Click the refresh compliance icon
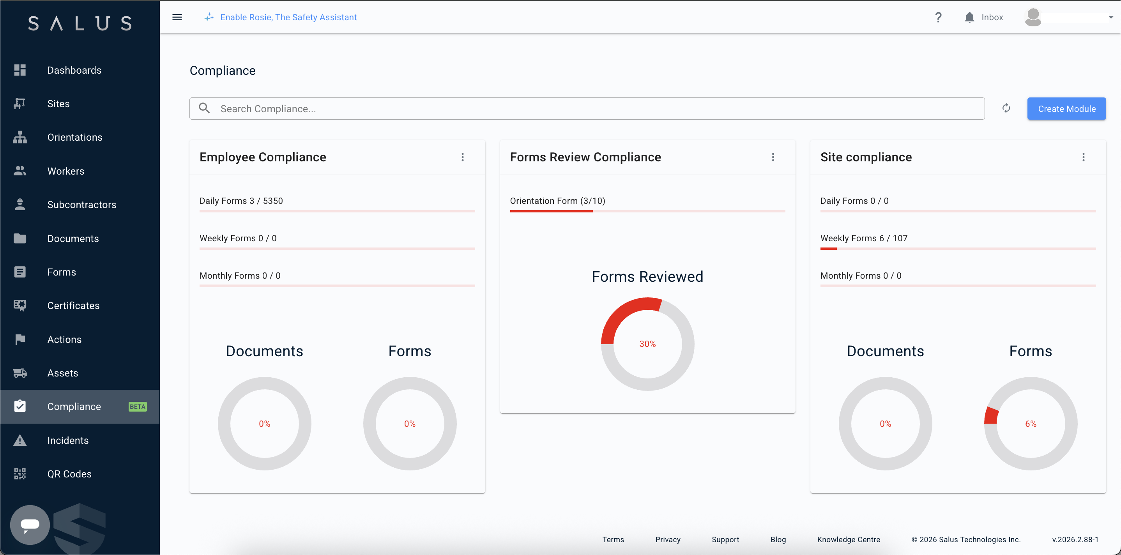The width and height of the screenshot is (1121, 555). [1006, 108]
